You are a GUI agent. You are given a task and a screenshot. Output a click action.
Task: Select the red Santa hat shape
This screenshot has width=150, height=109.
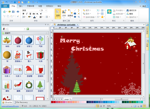[x=29, y=70]
